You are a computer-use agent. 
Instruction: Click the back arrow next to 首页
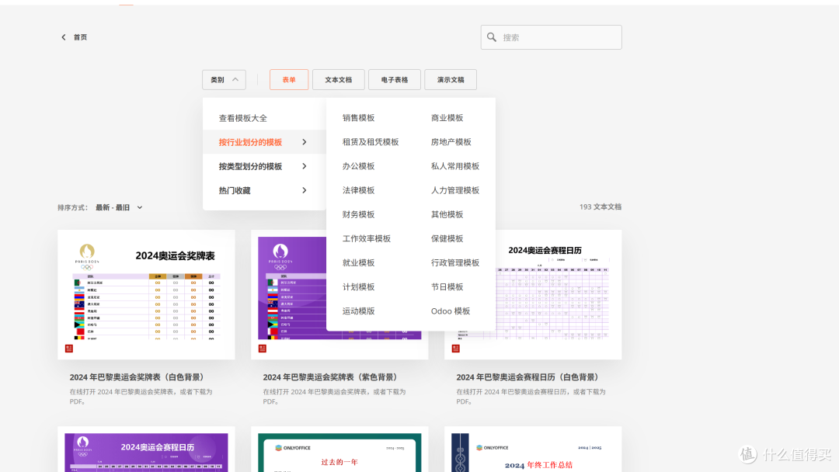pos(64,37)
